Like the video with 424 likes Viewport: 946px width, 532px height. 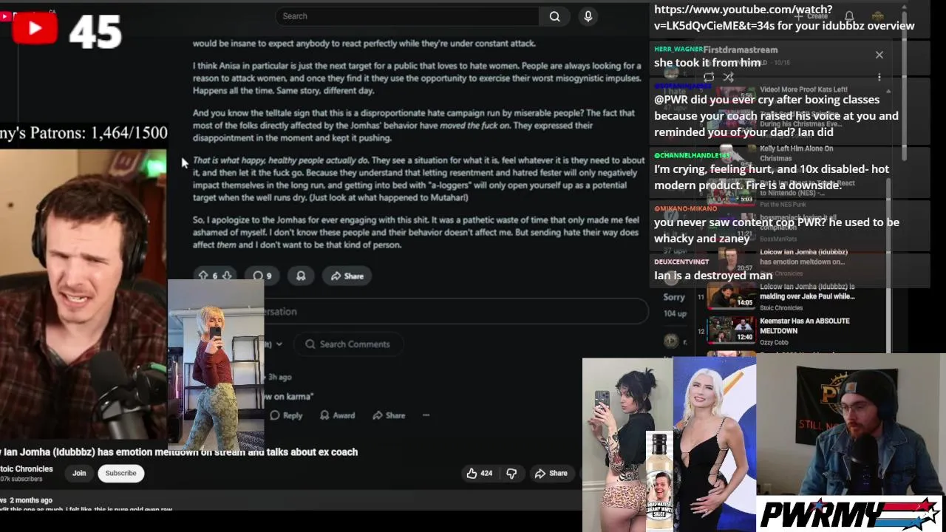pos(478,473)
